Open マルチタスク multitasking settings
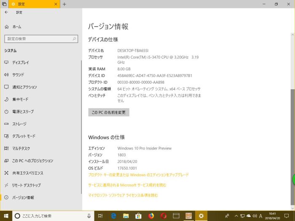This screenshot has width=295, height=221. [x=21, y=149]
